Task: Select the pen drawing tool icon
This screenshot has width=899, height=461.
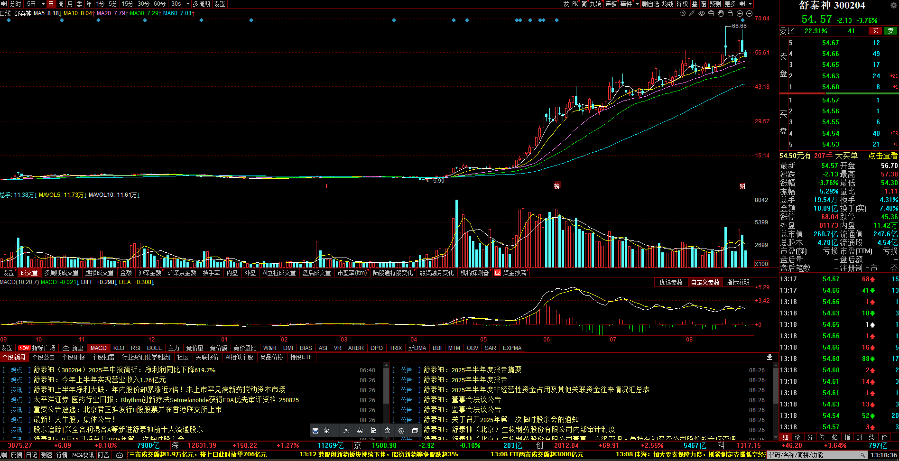Action: click(692, 13)
